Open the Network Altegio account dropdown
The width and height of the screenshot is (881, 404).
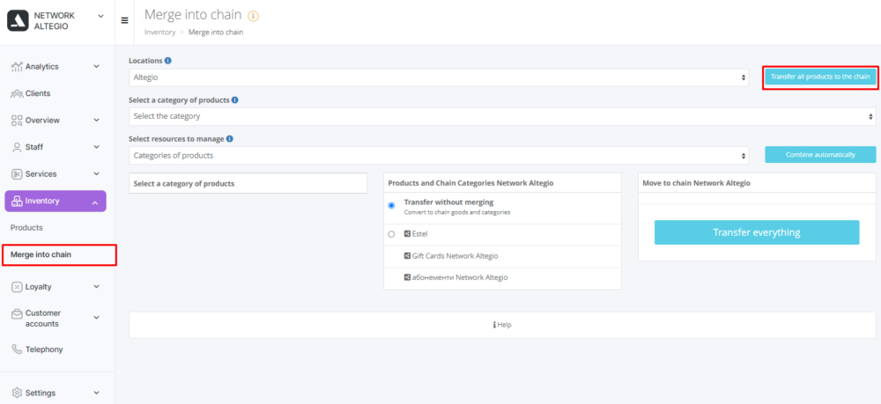click(100, 16)
